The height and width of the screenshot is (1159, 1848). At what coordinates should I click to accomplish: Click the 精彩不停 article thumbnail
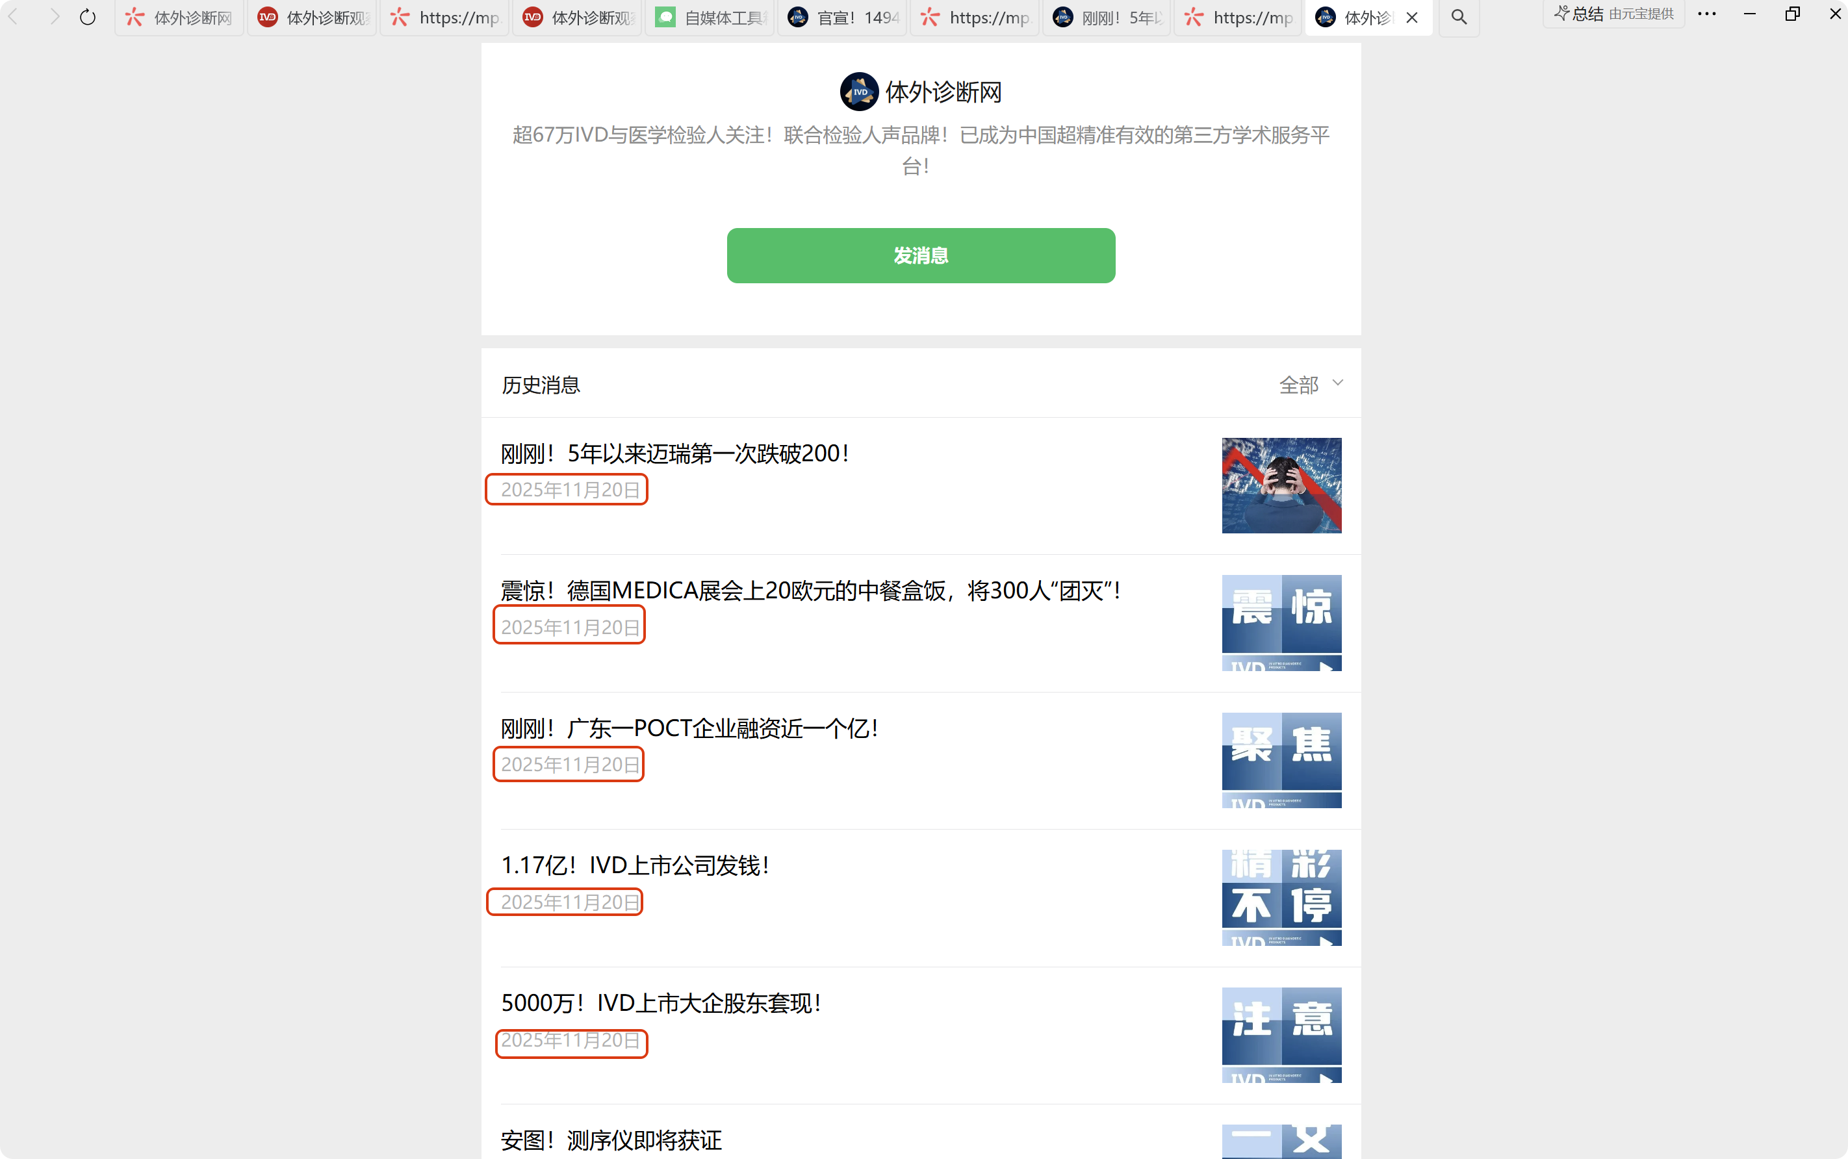1281,898
